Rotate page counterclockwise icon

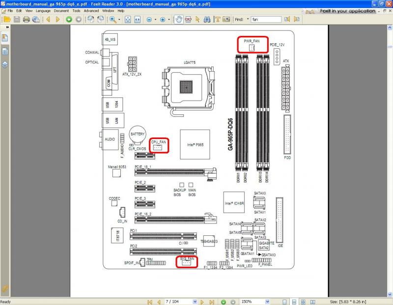point(101,19)
